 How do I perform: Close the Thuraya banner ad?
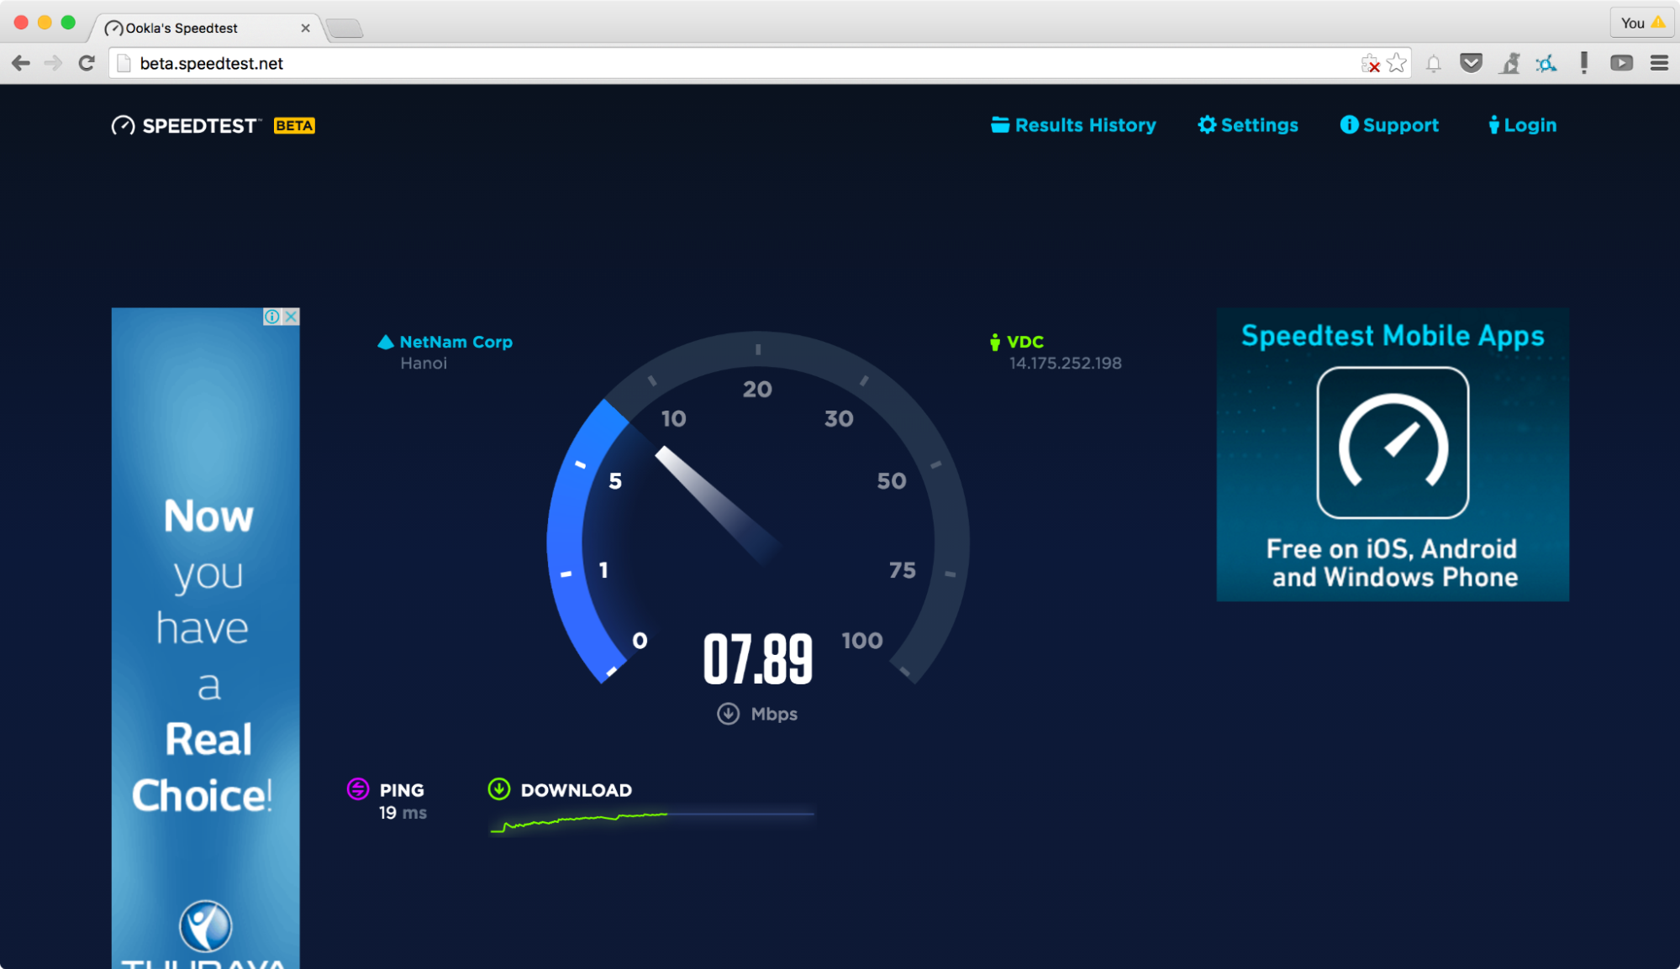(x=291, y=317)
